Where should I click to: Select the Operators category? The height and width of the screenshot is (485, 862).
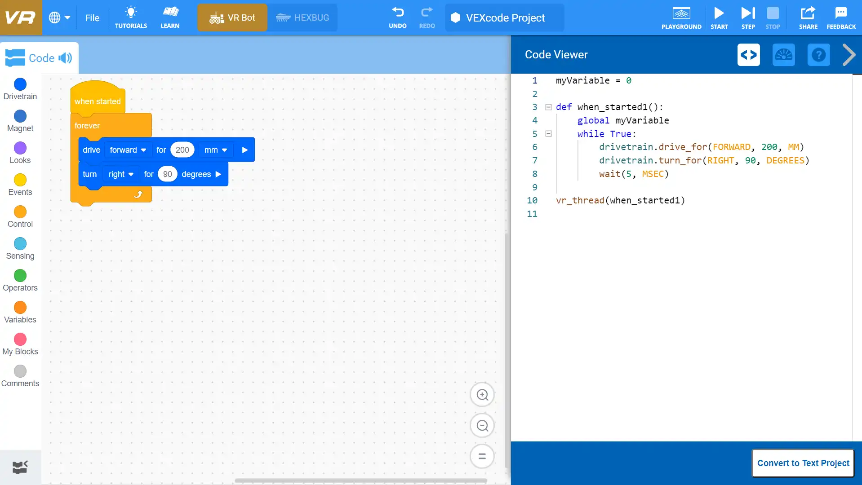[x=19, y=280]
